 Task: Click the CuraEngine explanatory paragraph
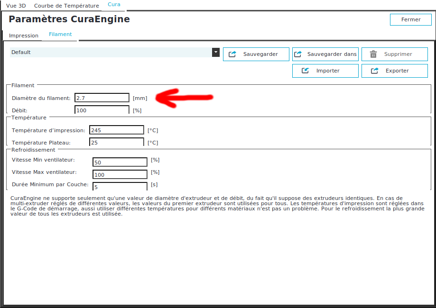tap(217, 206)
